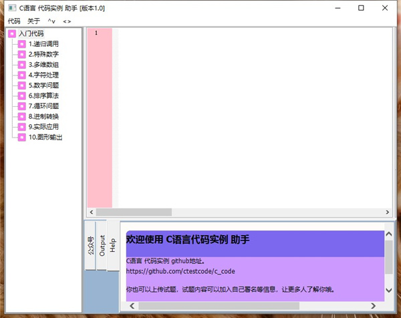
Task: Click the pink icon beside 7.循环问题
Action: point(22,106)
